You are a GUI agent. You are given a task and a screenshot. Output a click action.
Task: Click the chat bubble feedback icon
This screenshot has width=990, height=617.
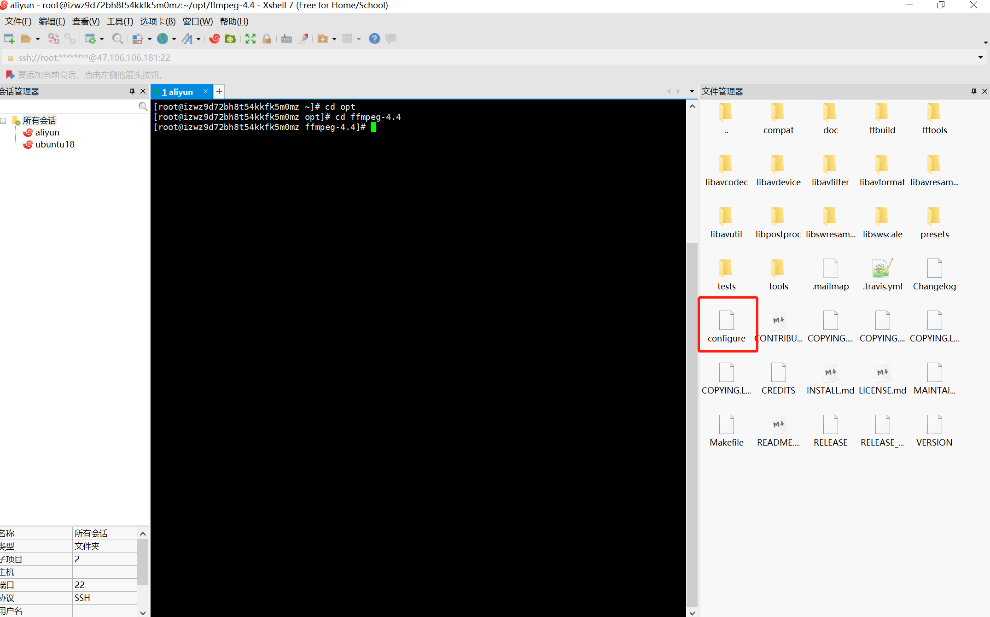pyautogui.click(x=391, y=39)
